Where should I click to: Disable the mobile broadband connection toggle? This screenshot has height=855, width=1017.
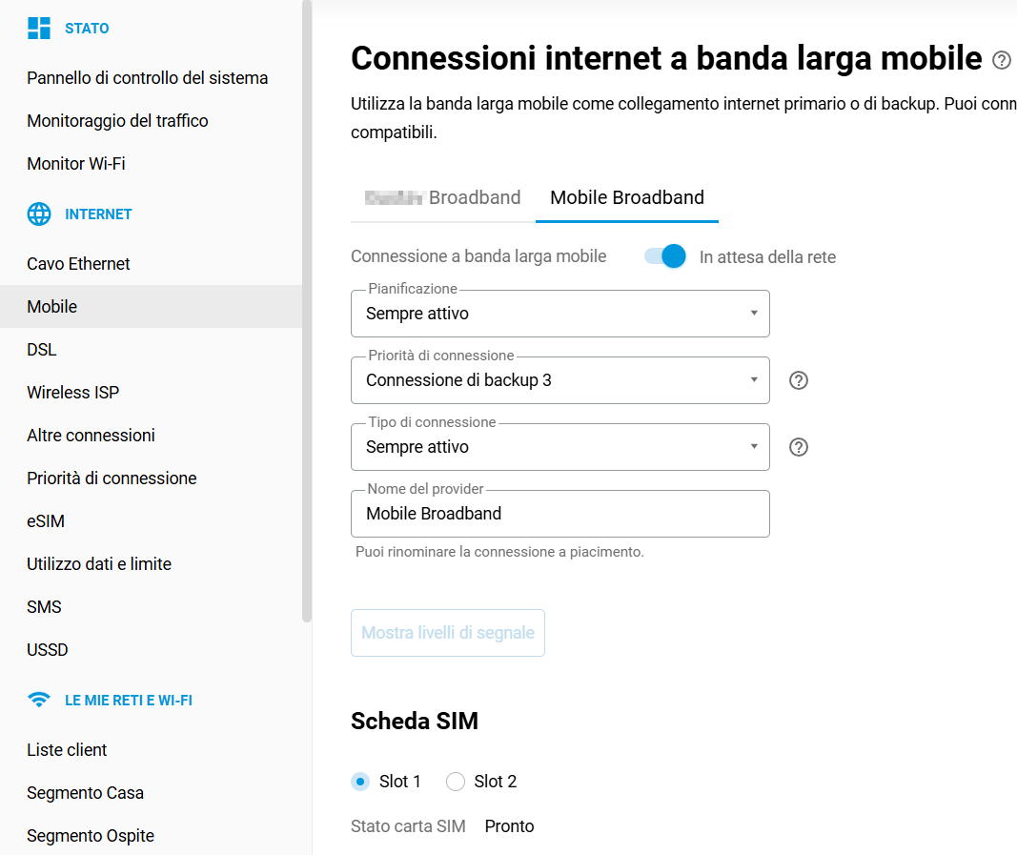click(x=665, y=256)
